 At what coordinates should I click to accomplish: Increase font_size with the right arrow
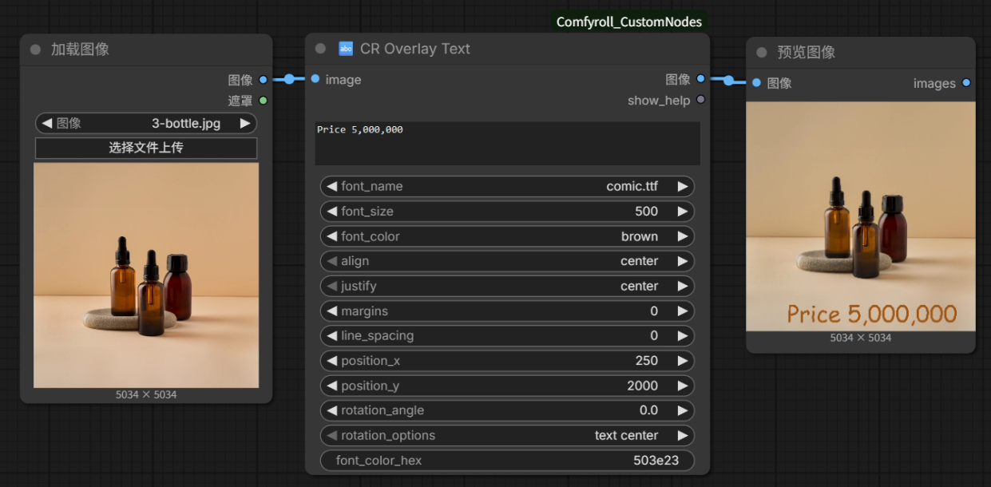click(x=683, y=212)
